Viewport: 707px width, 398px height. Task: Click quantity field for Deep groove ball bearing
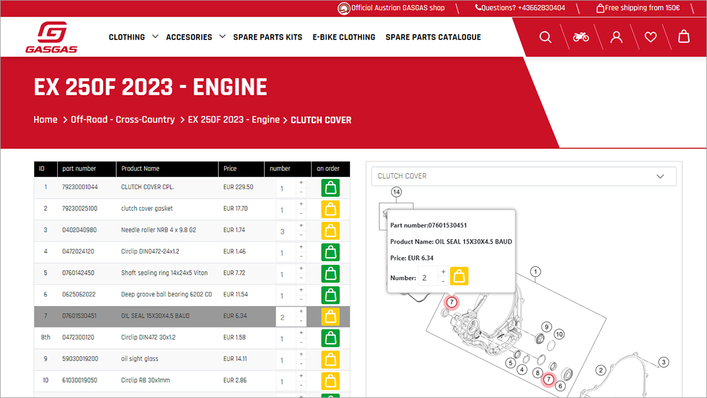[x=286, y=295]
